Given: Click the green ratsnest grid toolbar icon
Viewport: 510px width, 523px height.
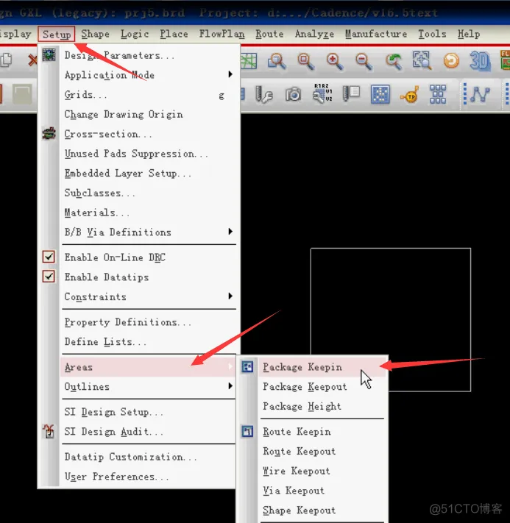Looking at the screenshot, I should click(249, 61).
